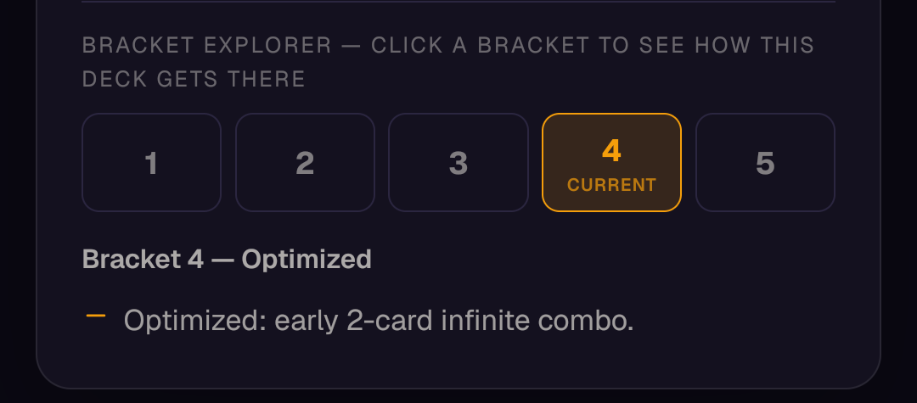Click the 'Bracket 4 — Optimized' heading
This screenshot has height=403, width=917.
click(227, 259)
